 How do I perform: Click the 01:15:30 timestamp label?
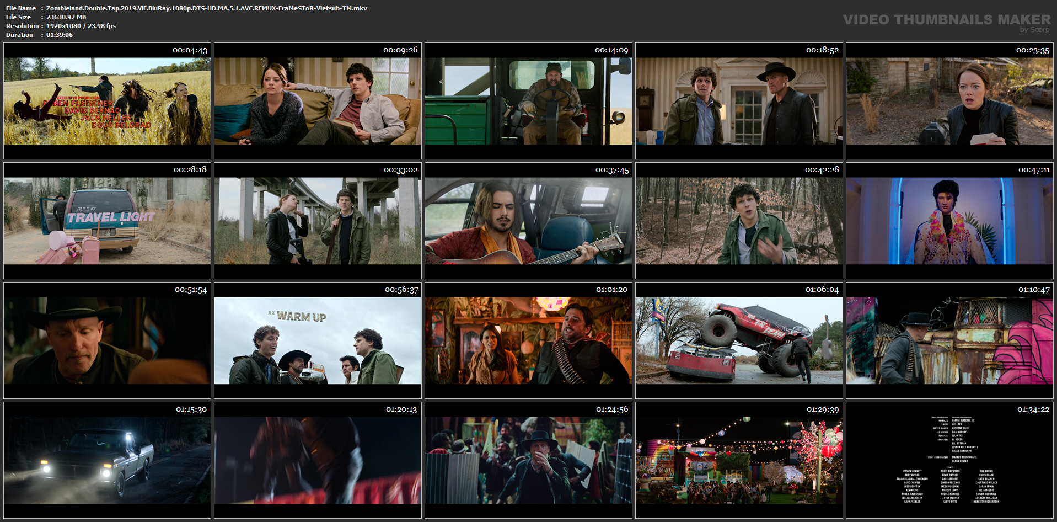pyautogui.click(x=191, y=409)
